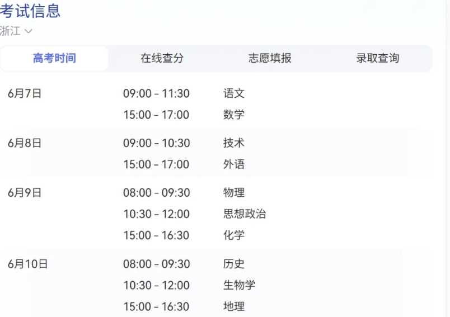
Task: Select the 地理 subject text
Action: pos(234,306)
